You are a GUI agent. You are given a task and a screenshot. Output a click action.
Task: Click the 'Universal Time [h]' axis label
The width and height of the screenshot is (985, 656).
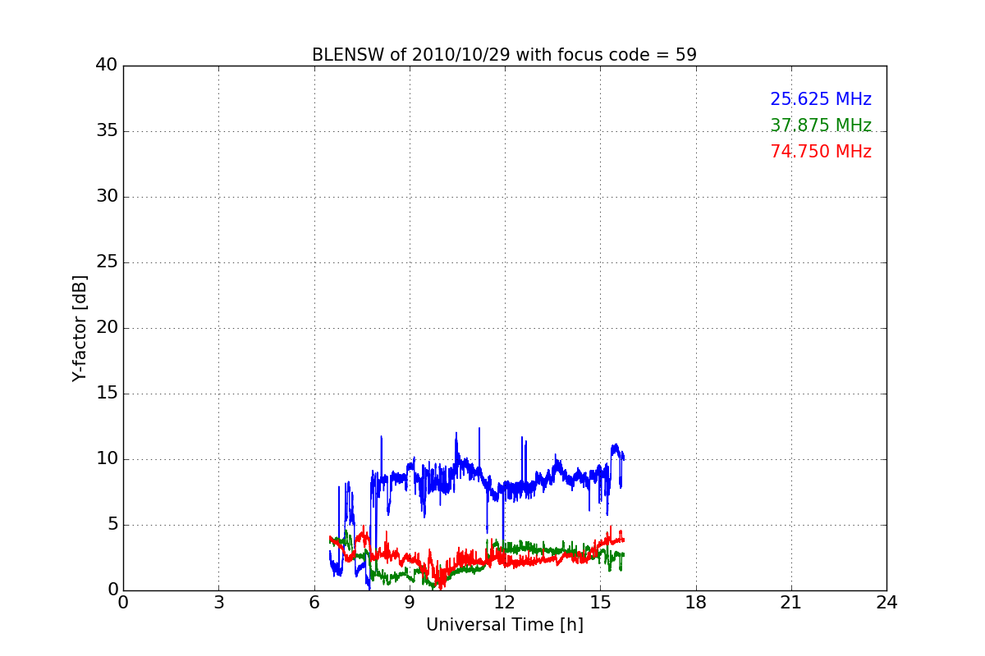tap(504, 625)
